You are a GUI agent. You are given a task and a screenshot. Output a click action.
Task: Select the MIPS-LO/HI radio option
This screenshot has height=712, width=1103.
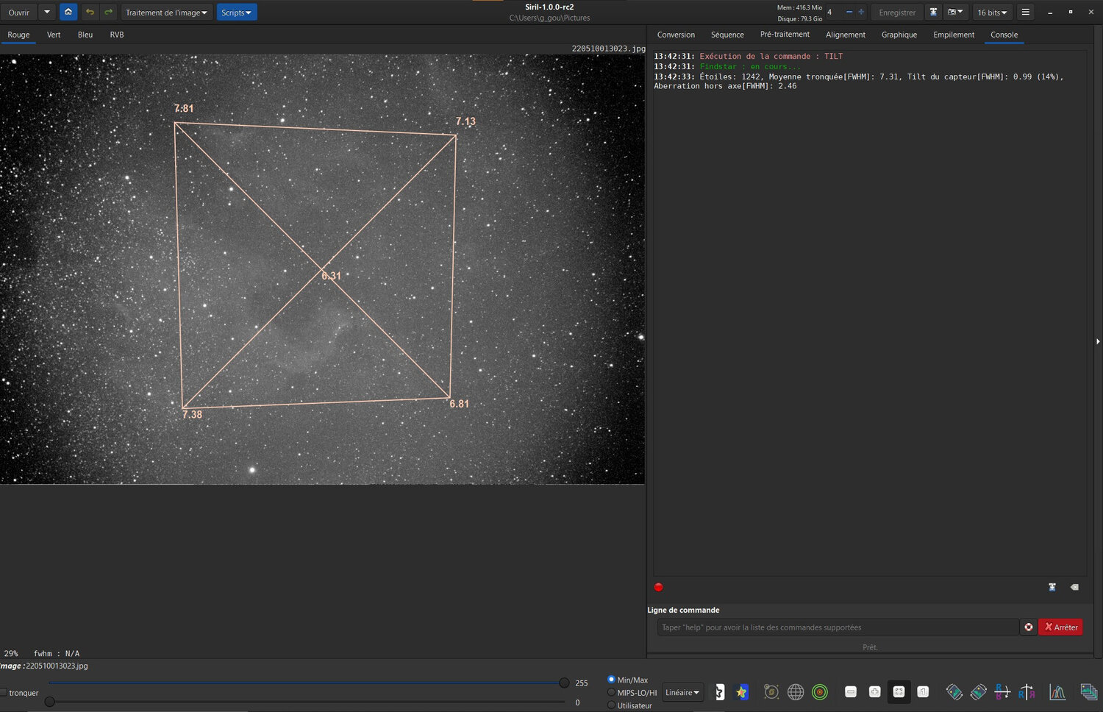tap(611, 692)
